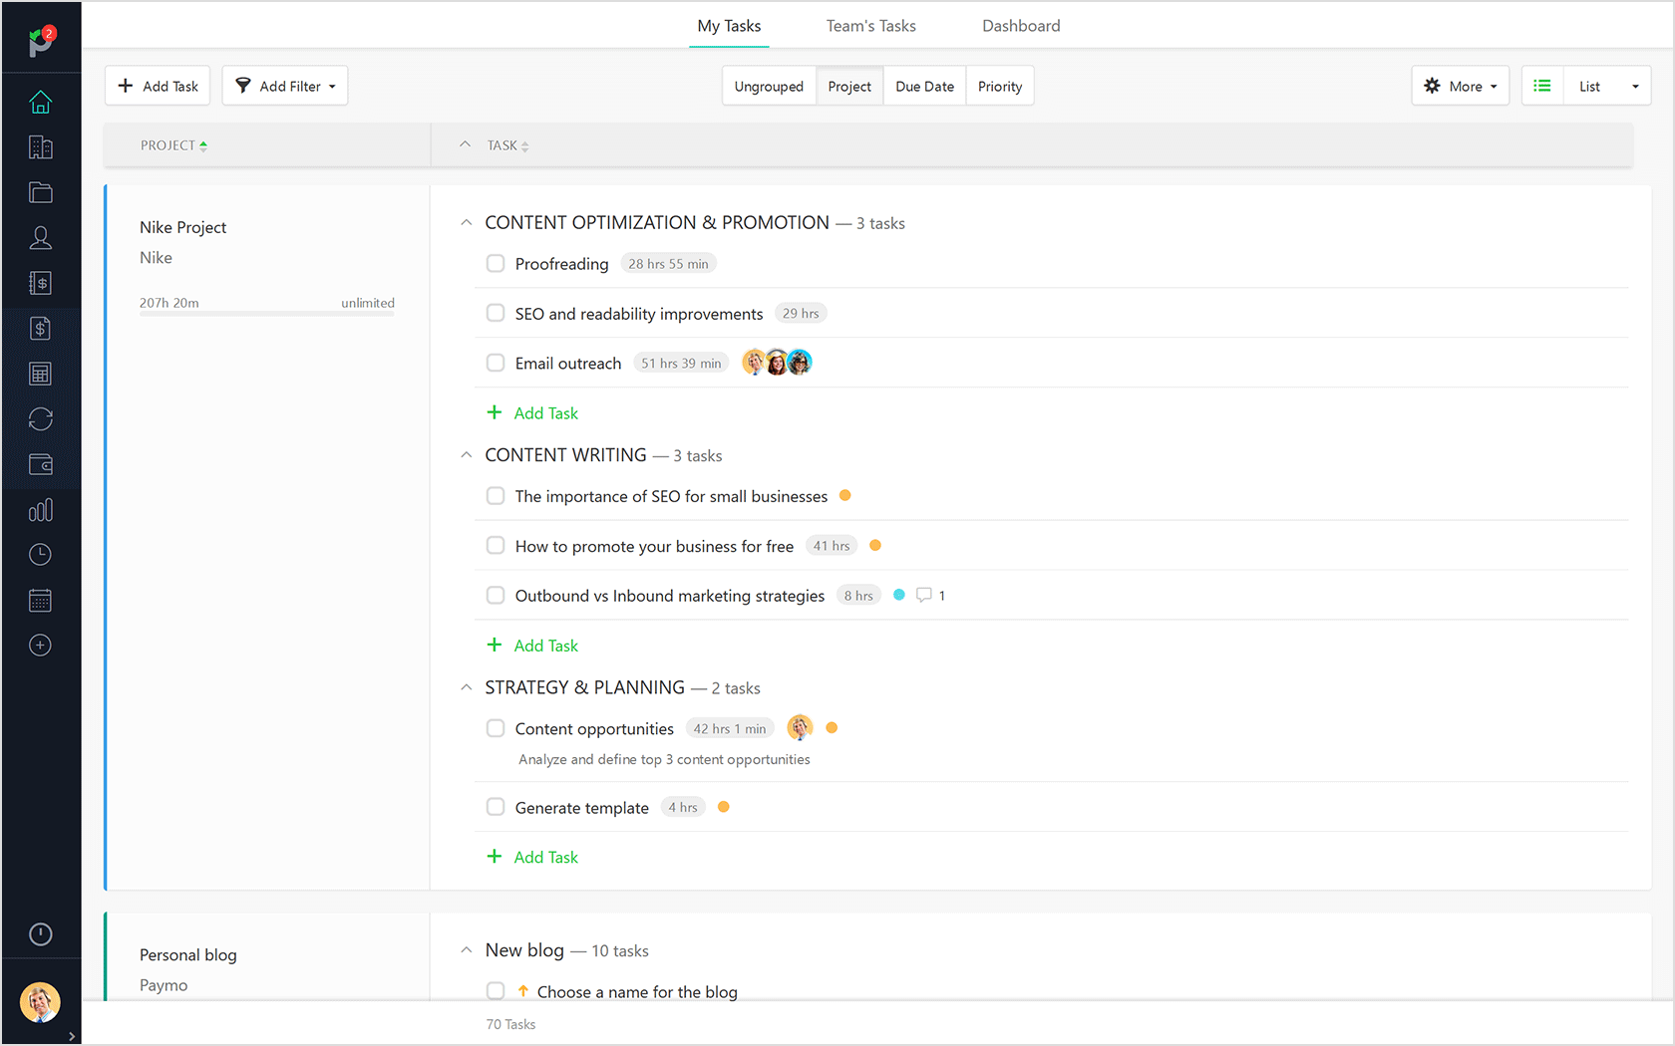The image size is (1675, 1046).
Task: Select the Recurring profiles sync icon
Action: [x=40, y=418]
